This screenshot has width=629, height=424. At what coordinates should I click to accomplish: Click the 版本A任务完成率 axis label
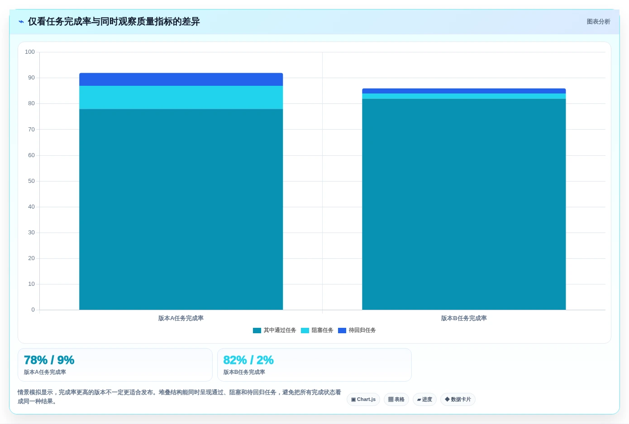pyautogui.click(x=181, y=318)
